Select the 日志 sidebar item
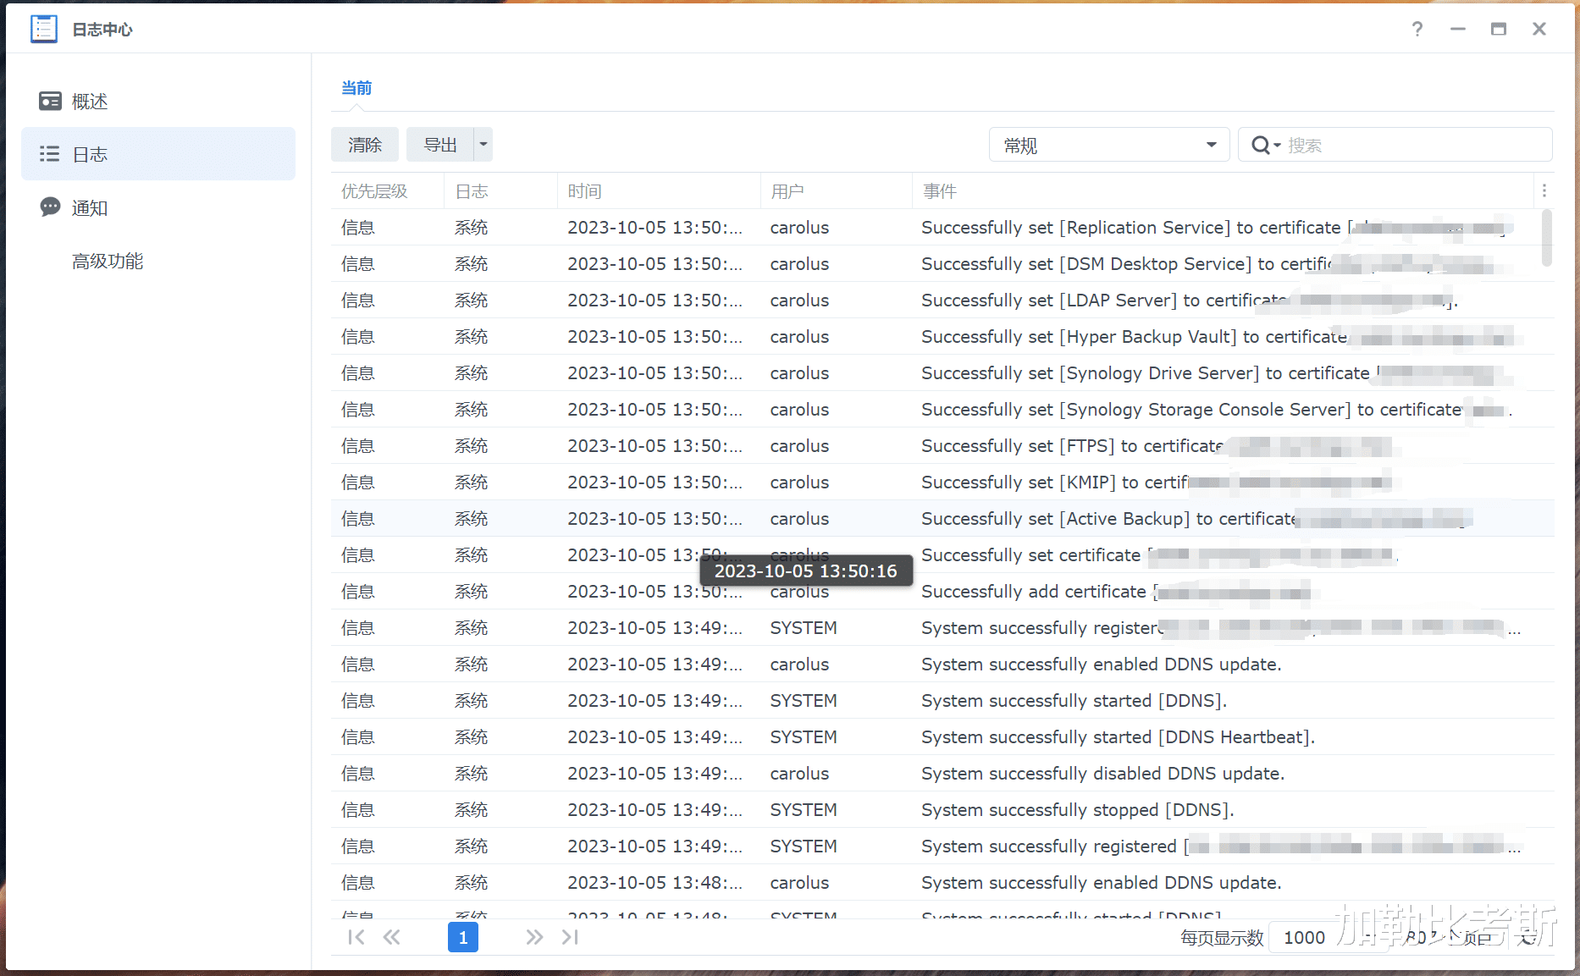Screen dimensions: 1580x976 (158, 154)
